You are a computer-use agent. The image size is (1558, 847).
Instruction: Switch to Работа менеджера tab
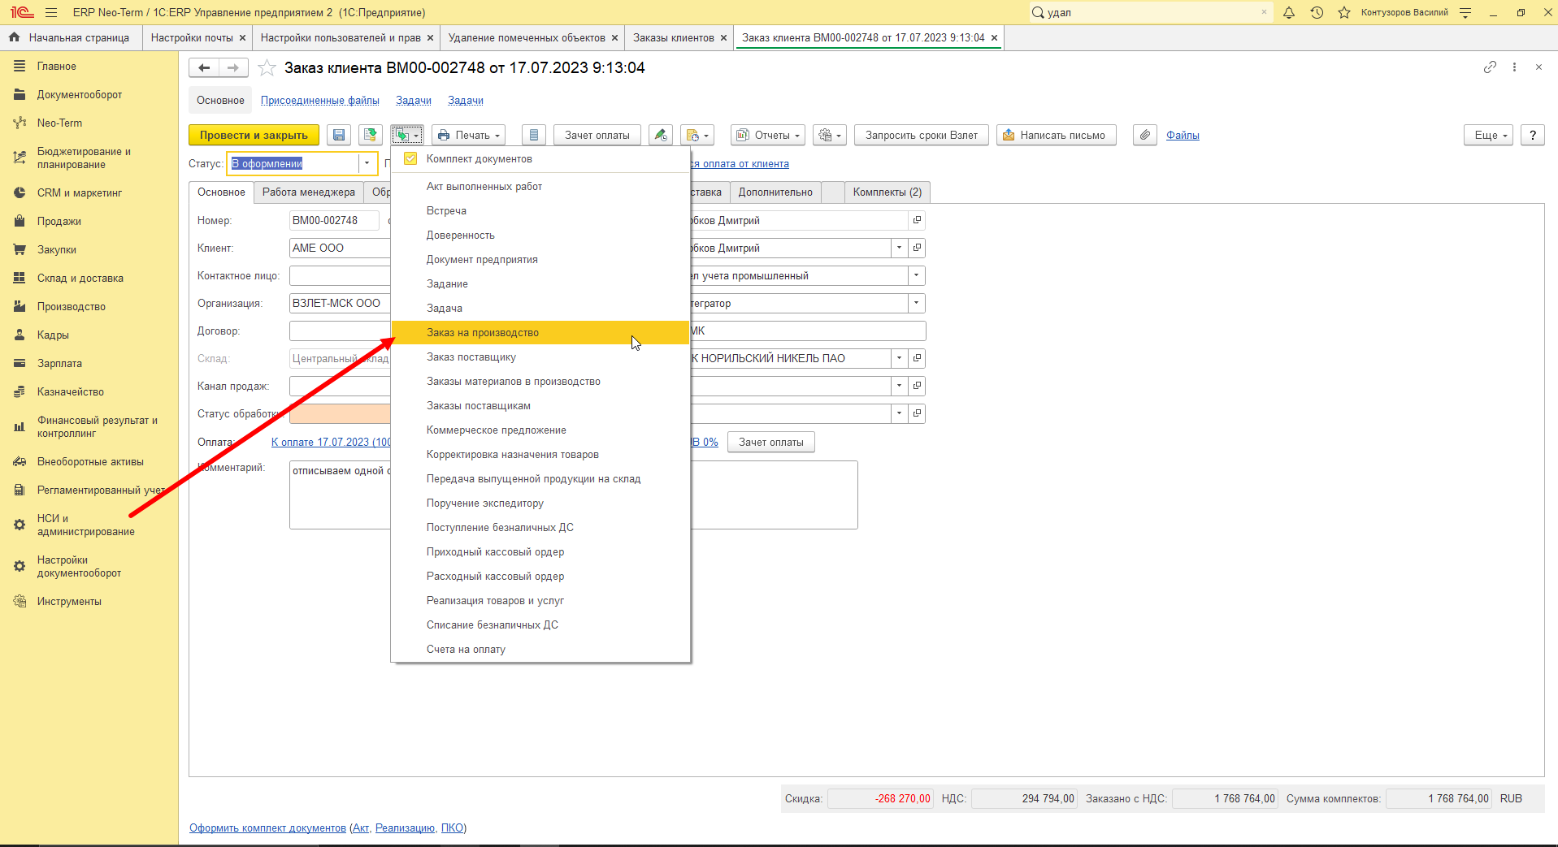tap(309, 192)
